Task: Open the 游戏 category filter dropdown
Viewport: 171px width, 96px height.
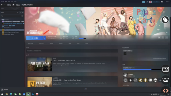Action: coord(10,13)
